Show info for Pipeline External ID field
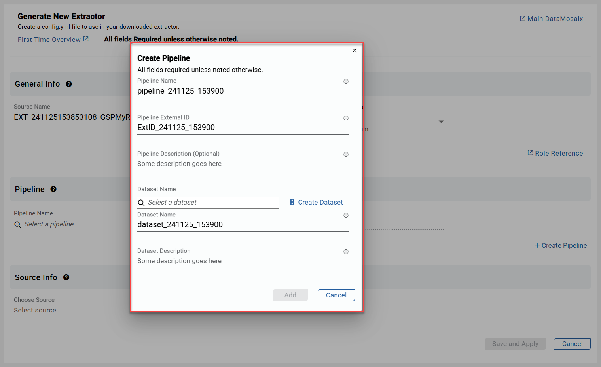This screenshot has width=601, height=367. [346, 118]
